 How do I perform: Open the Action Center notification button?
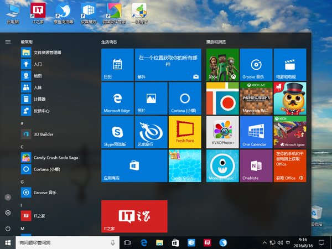pos(321,242)
